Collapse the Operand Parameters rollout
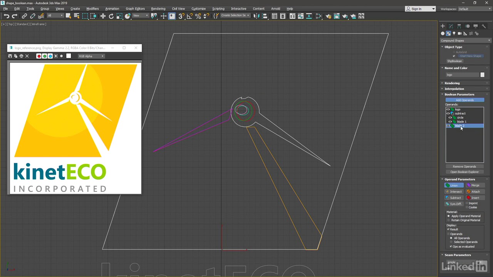This screenshot has height=277, width=493. (460, 179)
